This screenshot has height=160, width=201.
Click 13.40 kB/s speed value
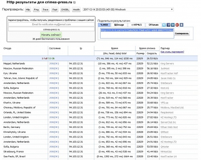[x=152, y=156]
